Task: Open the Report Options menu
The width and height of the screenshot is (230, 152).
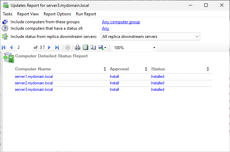Action: [x=57, y=14]
